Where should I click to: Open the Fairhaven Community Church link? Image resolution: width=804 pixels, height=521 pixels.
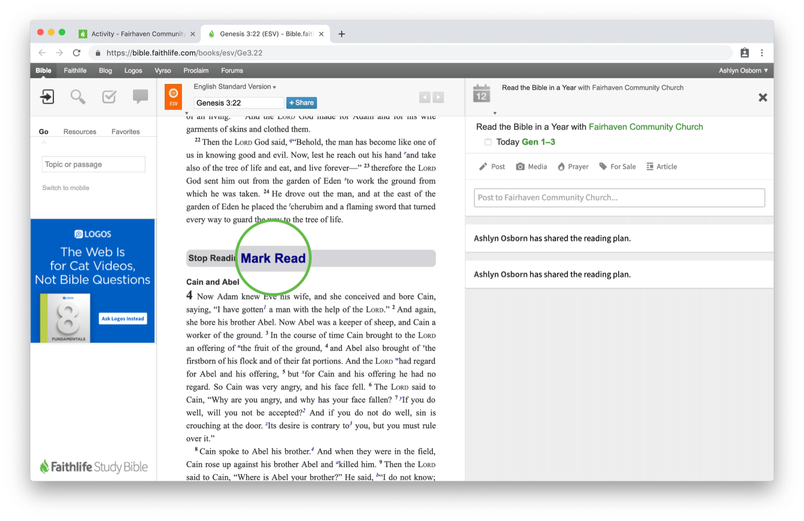point(645,127)
